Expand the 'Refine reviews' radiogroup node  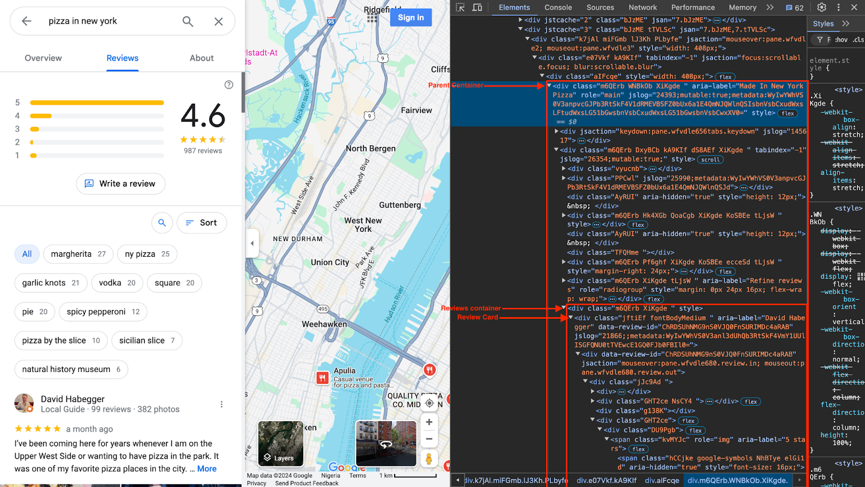click(x=564, y=281)
